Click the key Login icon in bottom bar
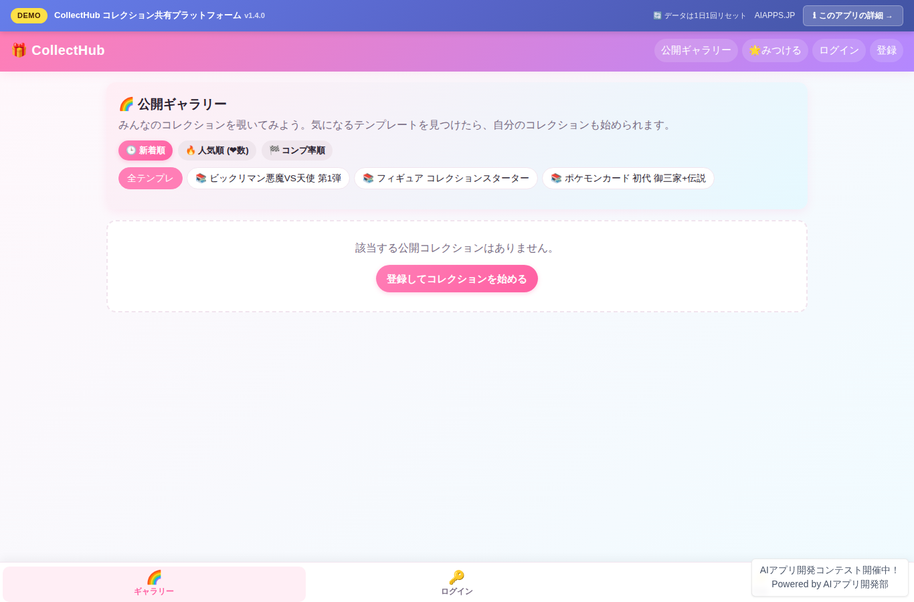This screenshot has width=914, height=602. coord(457,577)
